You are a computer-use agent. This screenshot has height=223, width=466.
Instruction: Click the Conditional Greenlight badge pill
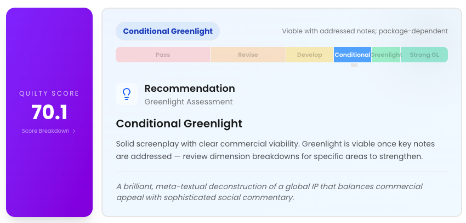[x=168, y=31]
